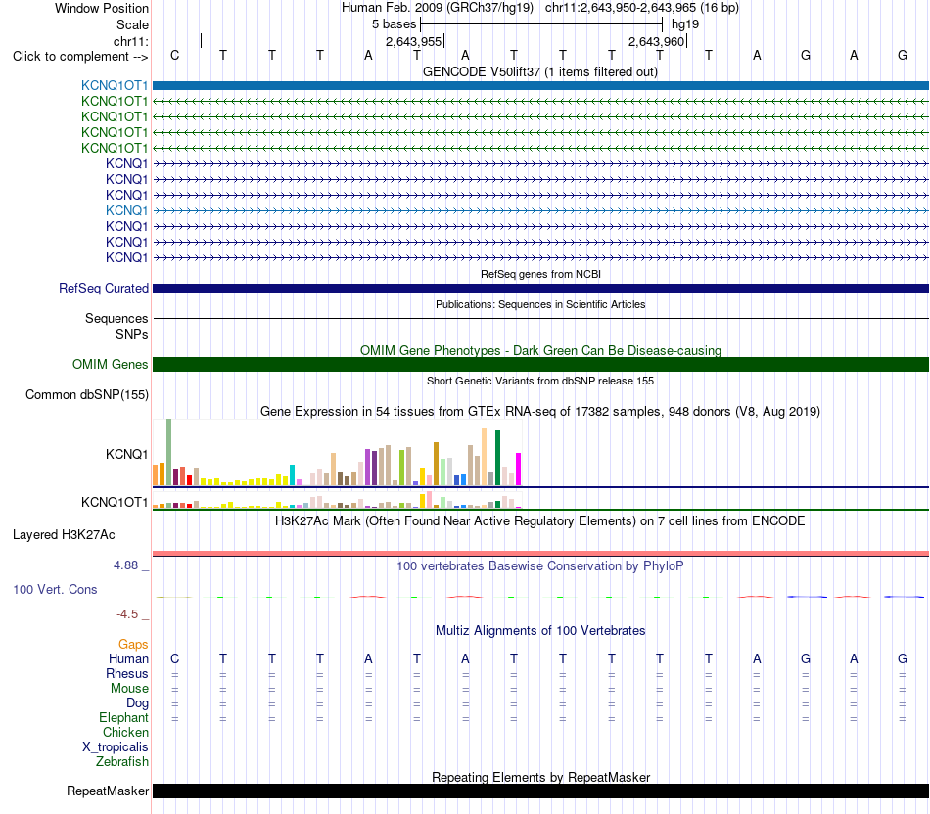The width and height of the screenshot is (930, 814).
Task: Click the coordinate label '2,643,960'
Action: [x=657, y=41]
